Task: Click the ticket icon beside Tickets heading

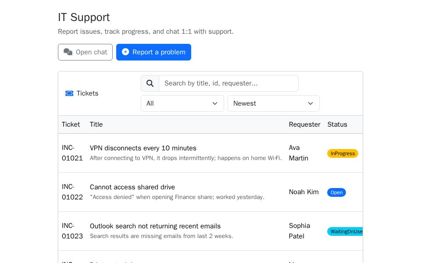Action: coord(69,93)
